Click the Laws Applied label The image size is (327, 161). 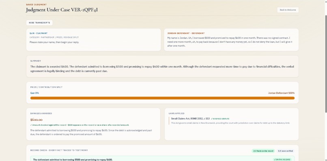176,114
